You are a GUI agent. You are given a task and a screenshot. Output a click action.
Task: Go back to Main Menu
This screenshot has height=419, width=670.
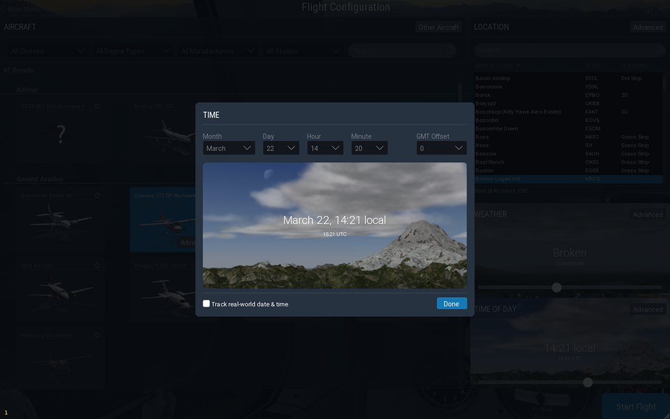pos(21,9)
